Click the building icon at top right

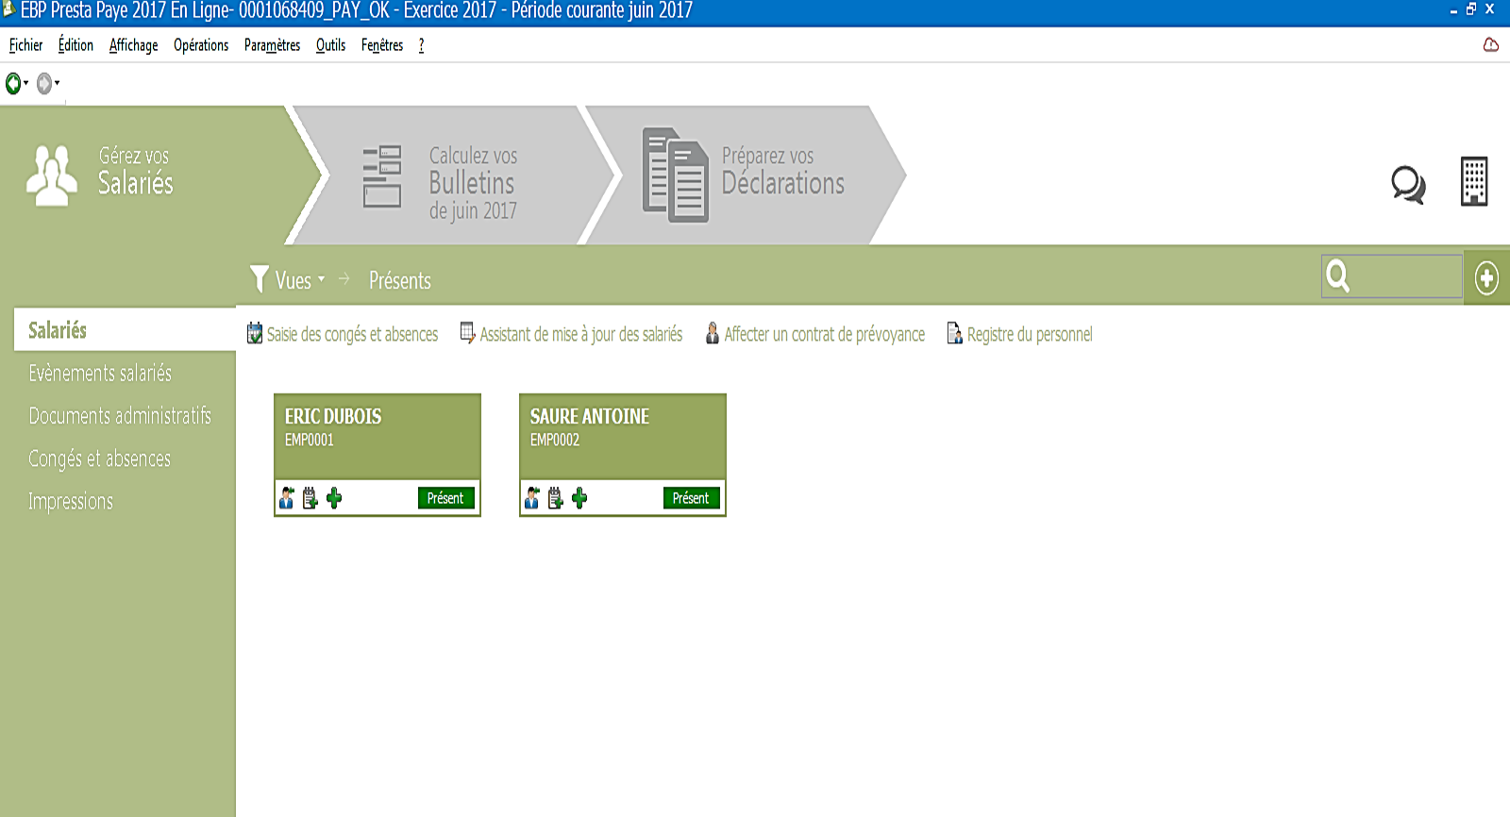(1474, 181)
